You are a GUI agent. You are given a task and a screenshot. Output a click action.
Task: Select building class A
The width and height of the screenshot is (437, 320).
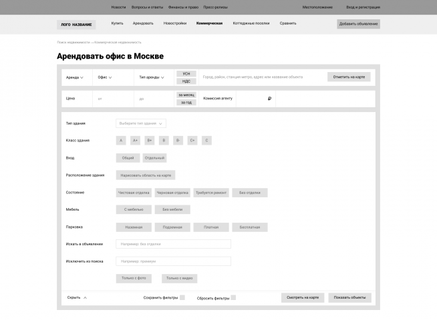pyautogui.click(x=121, y=141)
